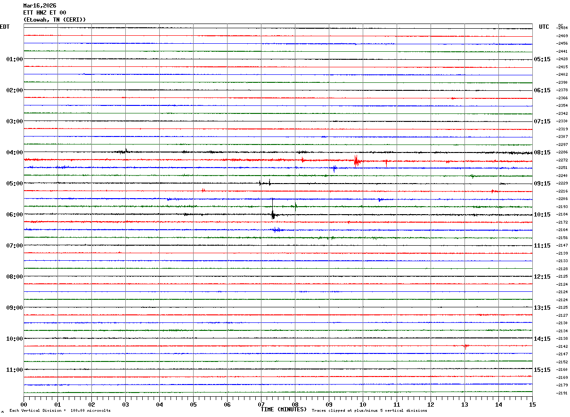This screenshot has width=570, height=417.
Task: Pick the DC offset value -2307
Action: [x=562, y=137]
